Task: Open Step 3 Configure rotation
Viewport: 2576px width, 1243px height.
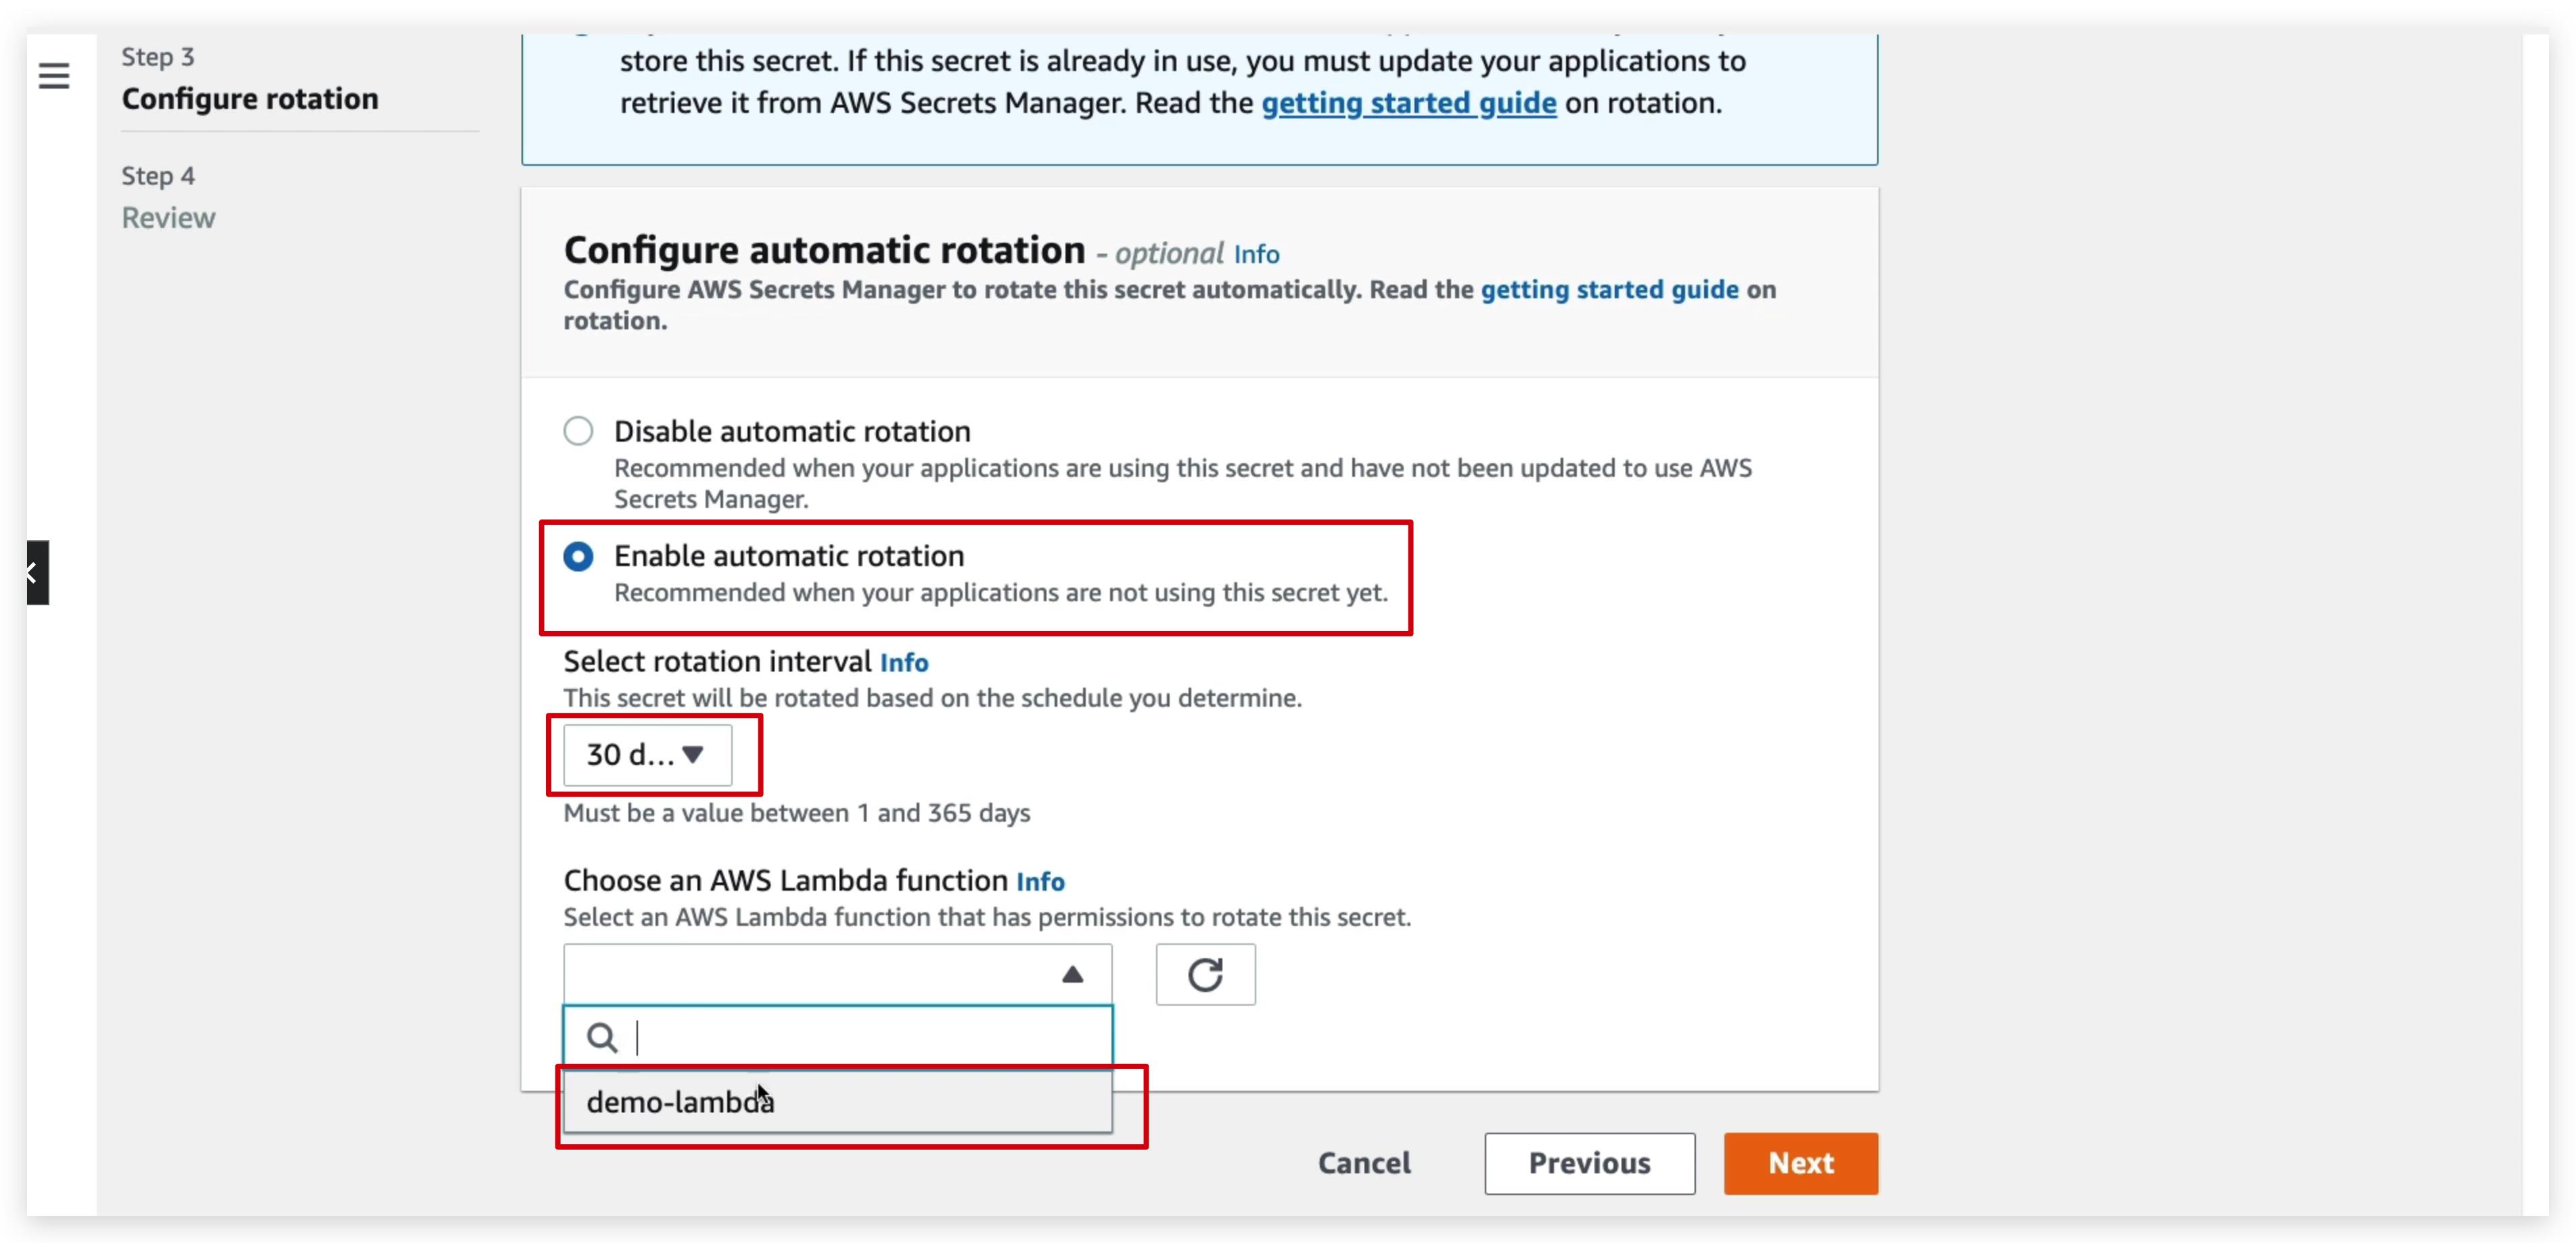Action: tap(250, 99)
